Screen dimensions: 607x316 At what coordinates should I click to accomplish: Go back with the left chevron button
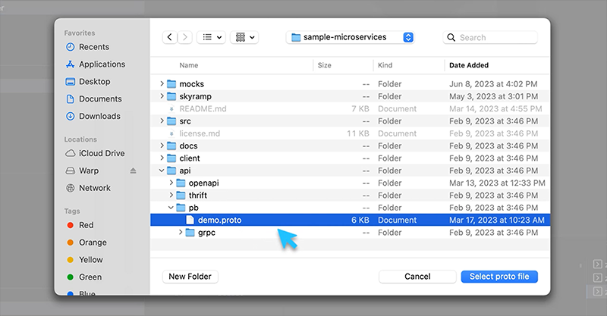pyautogui.click(x=169, y=37)
